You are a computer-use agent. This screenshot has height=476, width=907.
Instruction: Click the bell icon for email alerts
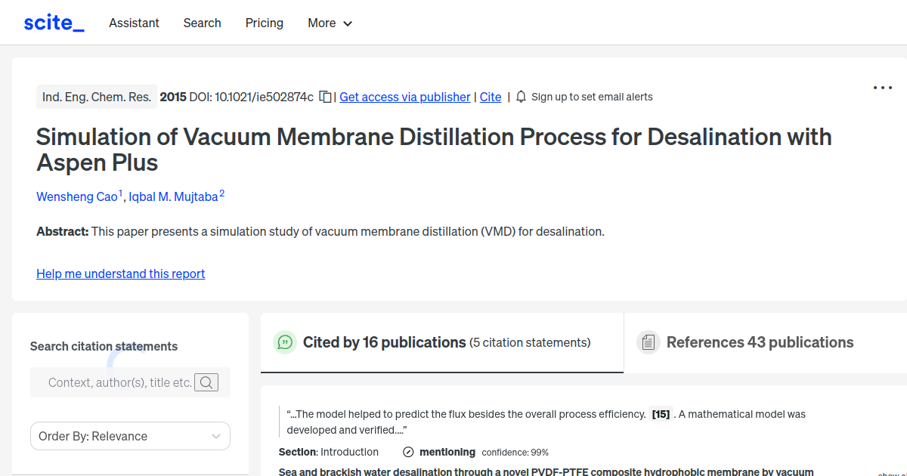pyautogui.click(x=521, y=97)
